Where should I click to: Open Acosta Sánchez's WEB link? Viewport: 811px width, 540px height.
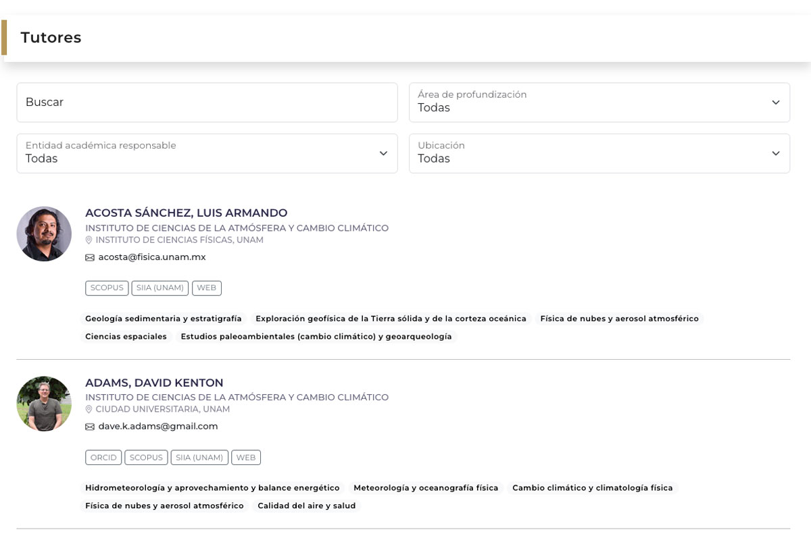click(207, 288)
